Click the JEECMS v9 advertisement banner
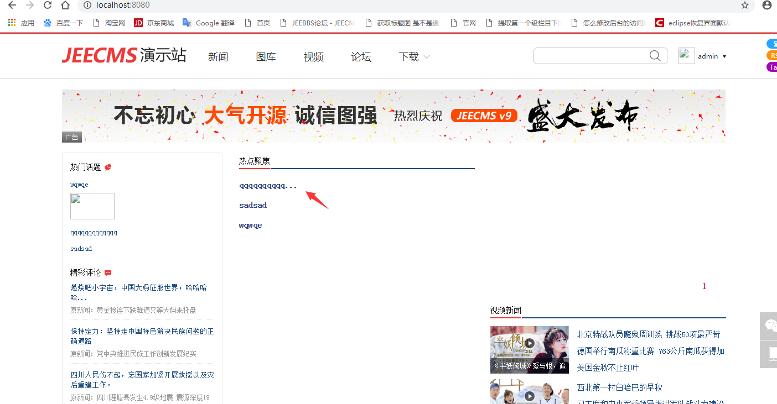The height and width of the screenshot is (404, 777). [x=393, y=116]
